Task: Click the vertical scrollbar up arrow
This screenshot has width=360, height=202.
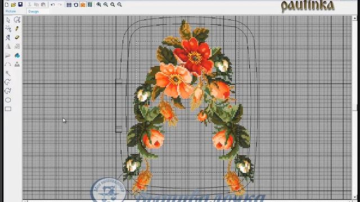Action: tap(355, 18)
